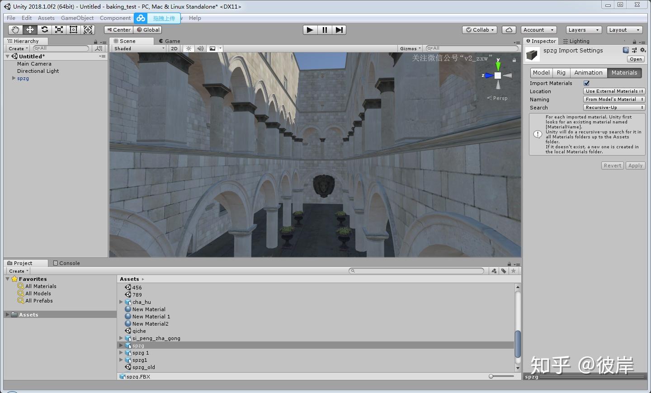651x393 pixels.
Task: Select the Scale tool icon
Action: [59, 30]
